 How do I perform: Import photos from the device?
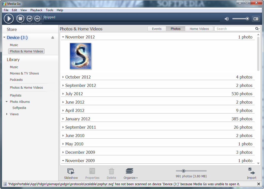(x=252, y=174)
